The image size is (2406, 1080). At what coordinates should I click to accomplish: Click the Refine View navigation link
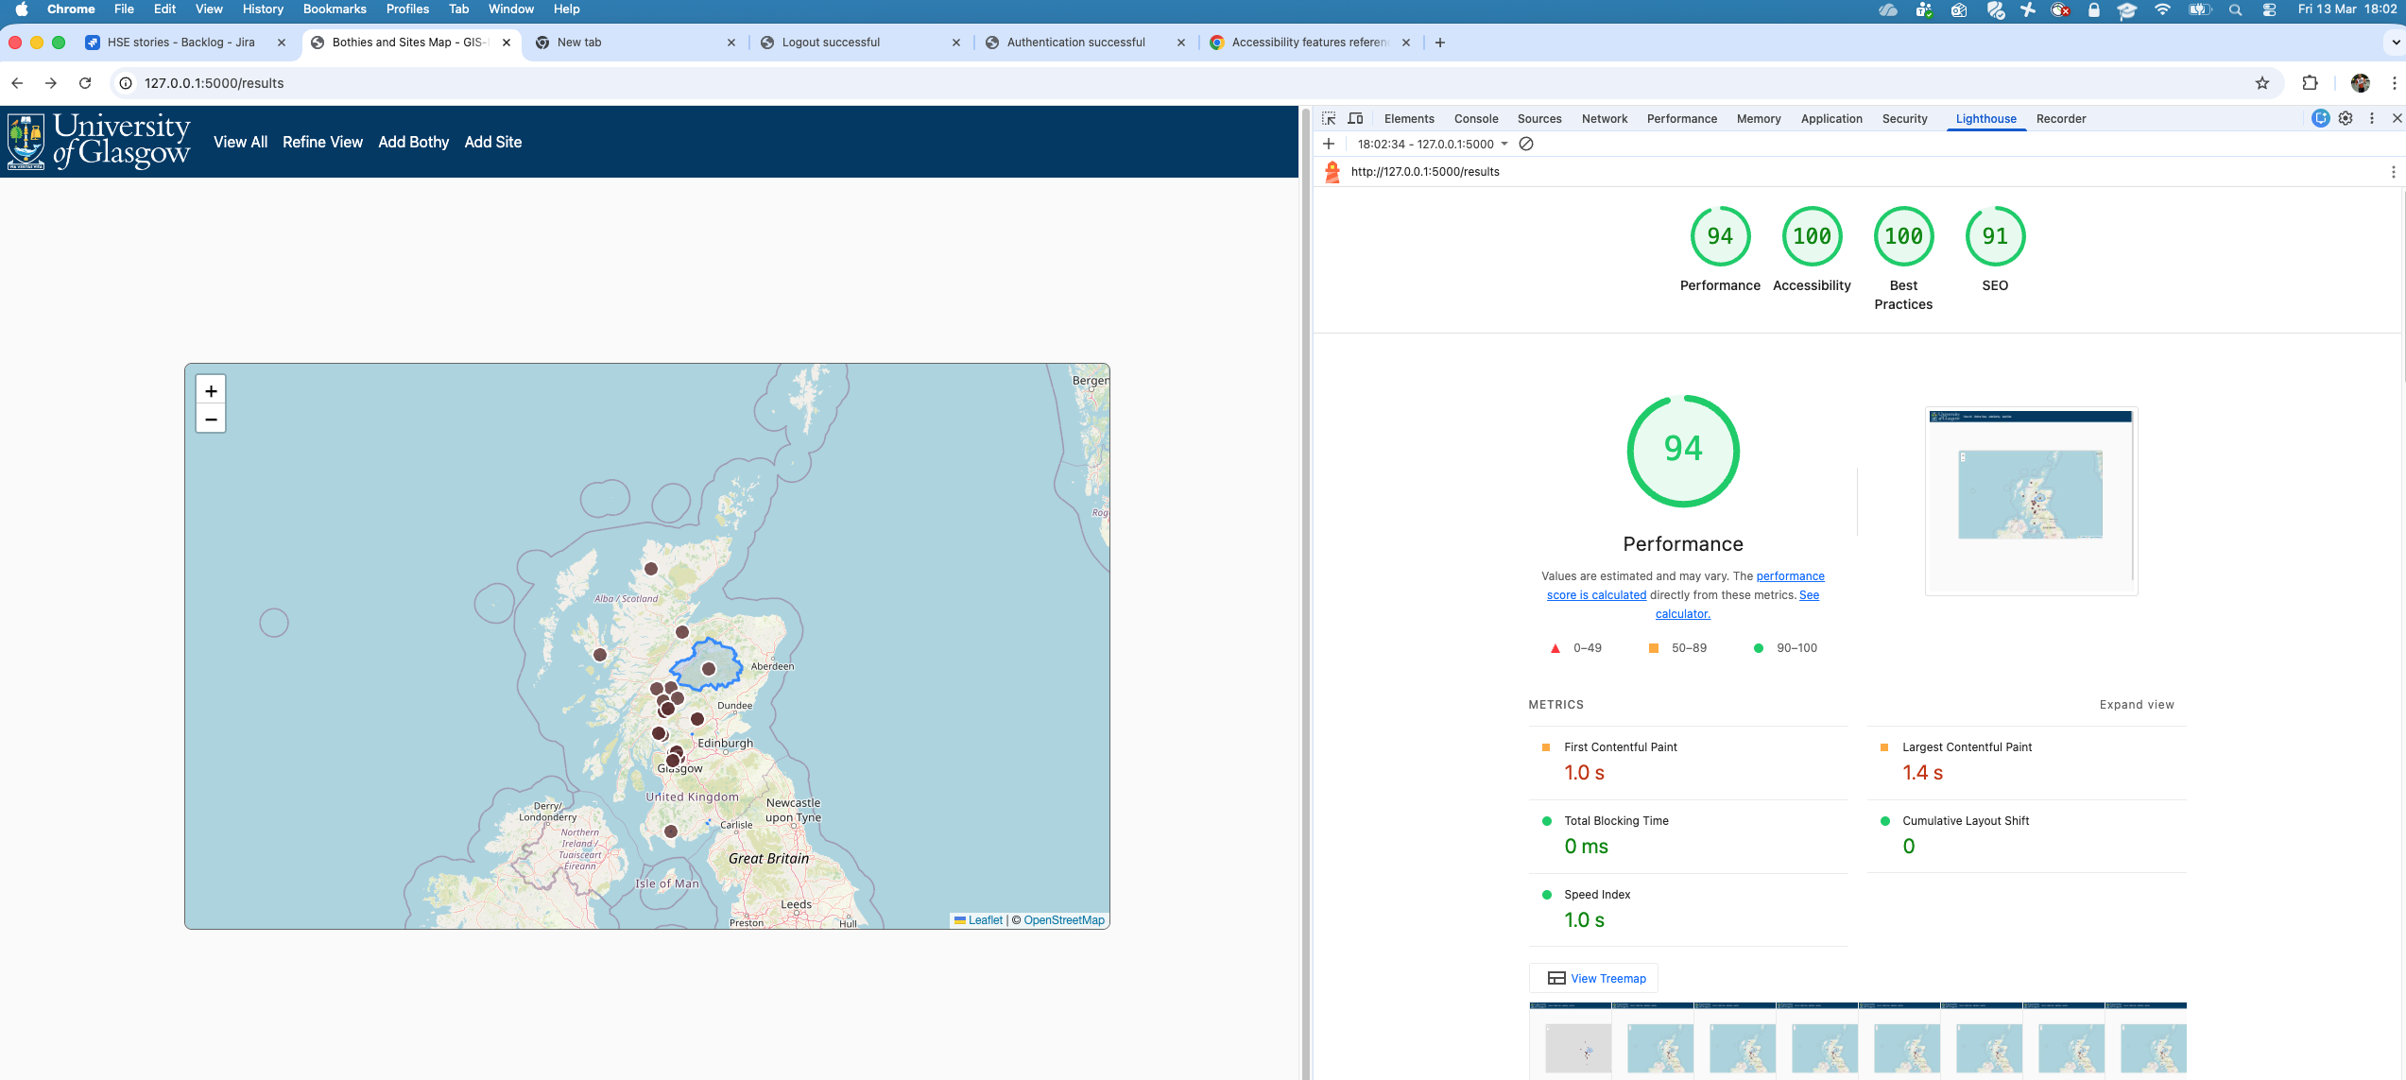322,142
